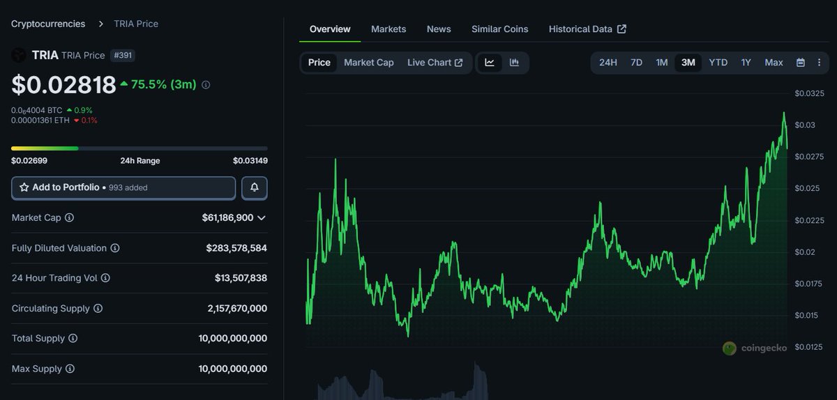The height and width of the screenshot is (400, 837).
Task: Click the $0.02699 range low value
Action: tap(29, 161)
